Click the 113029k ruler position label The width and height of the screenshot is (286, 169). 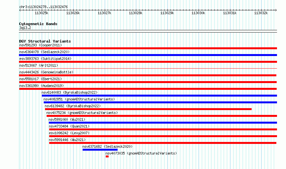point(167,13)
